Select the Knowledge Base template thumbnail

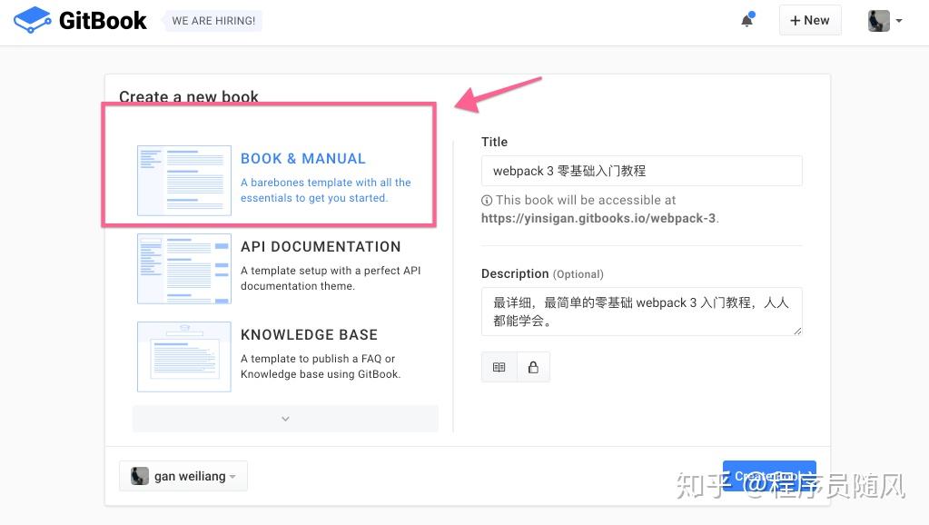pyautogui.click(x=184, y=357)
